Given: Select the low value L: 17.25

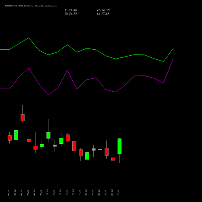Looking at the screenshot, I should click(103, 14).
